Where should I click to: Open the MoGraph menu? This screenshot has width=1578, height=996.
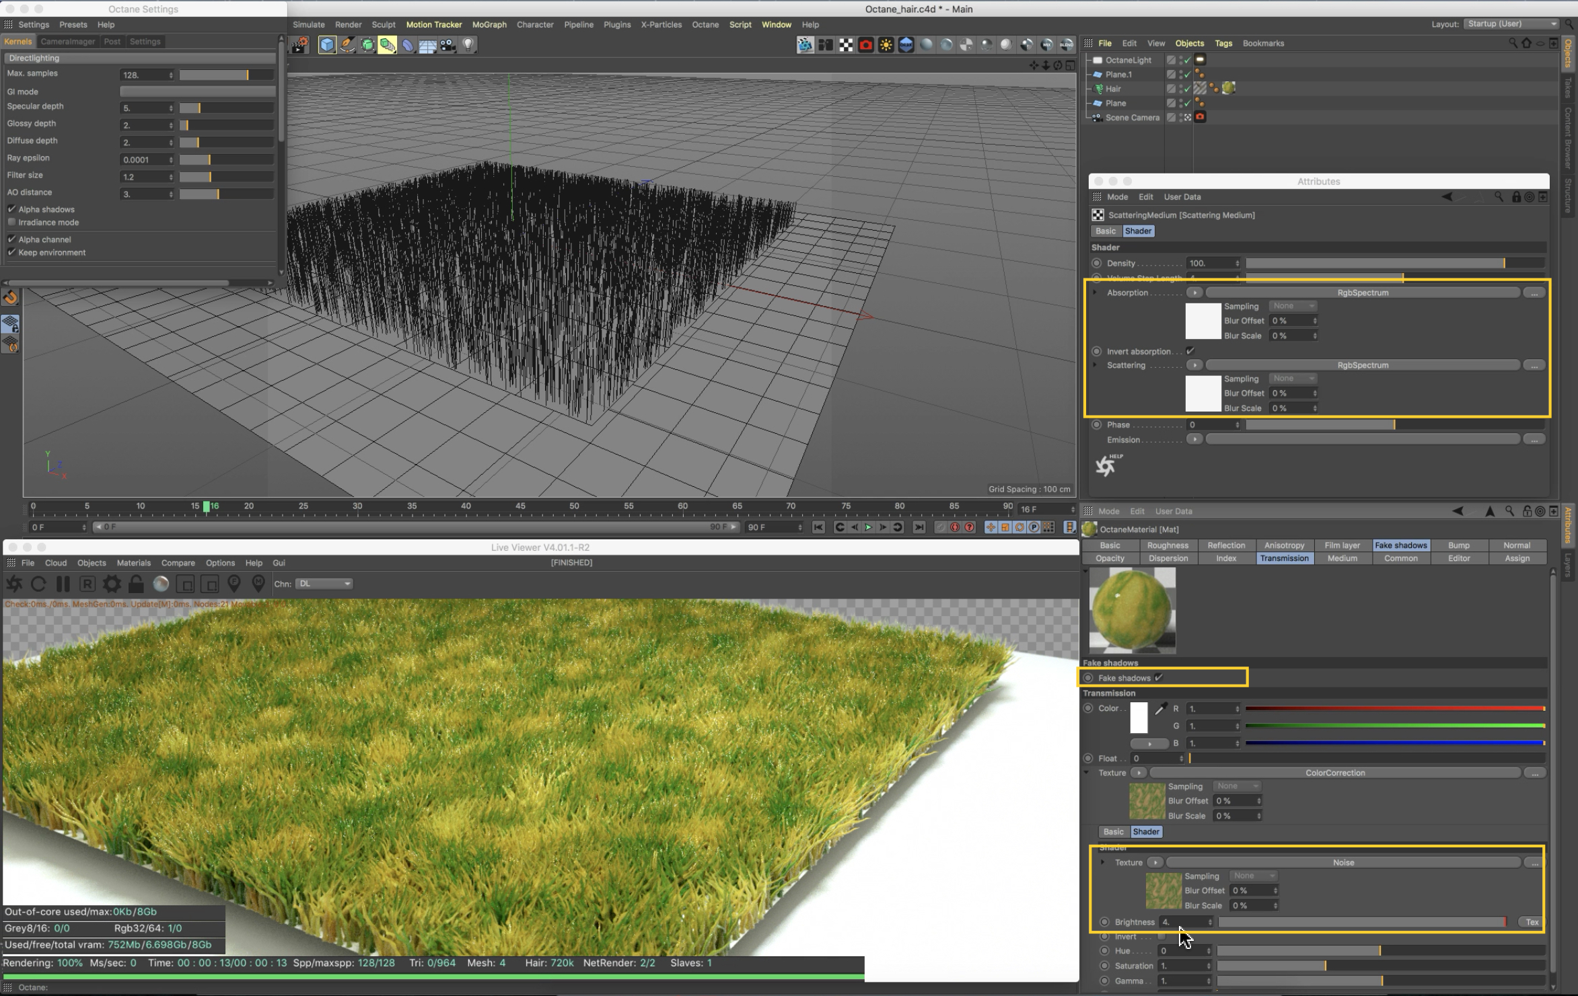point(489,25)
